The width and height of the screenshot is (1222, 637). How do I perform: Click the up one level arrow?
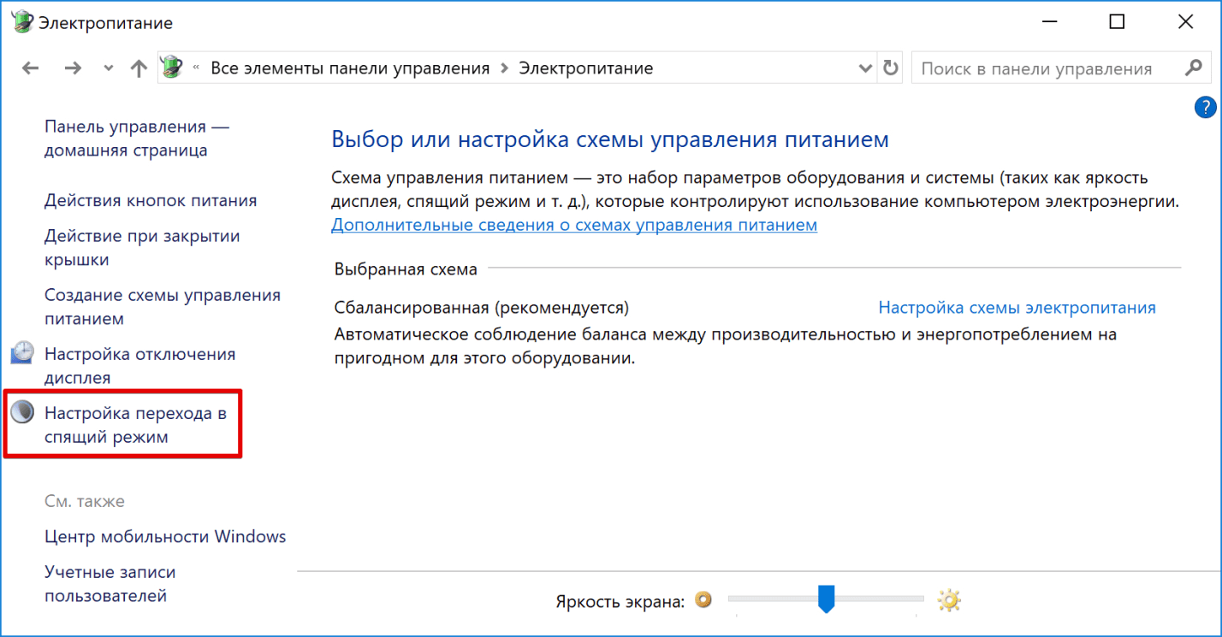(139, 68)
